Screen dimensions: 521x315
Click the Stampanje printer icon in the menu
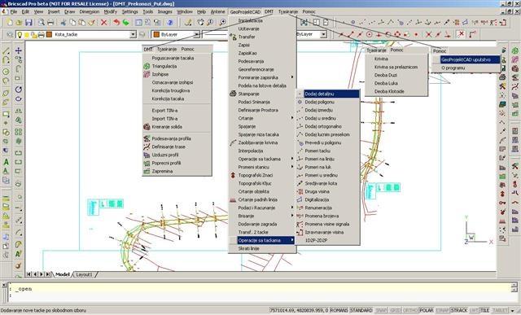[x=233, y=94]
